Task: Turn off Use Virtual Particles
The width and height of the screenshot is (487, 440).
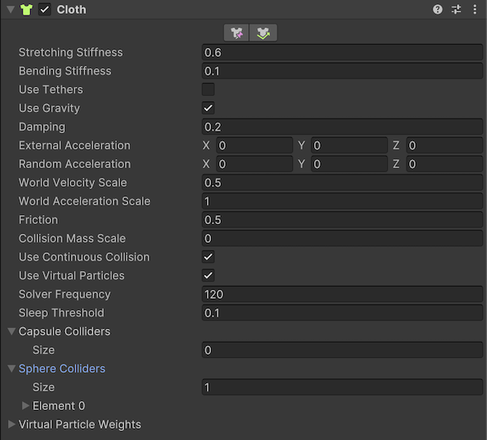Action: click(x=209, y=275)
